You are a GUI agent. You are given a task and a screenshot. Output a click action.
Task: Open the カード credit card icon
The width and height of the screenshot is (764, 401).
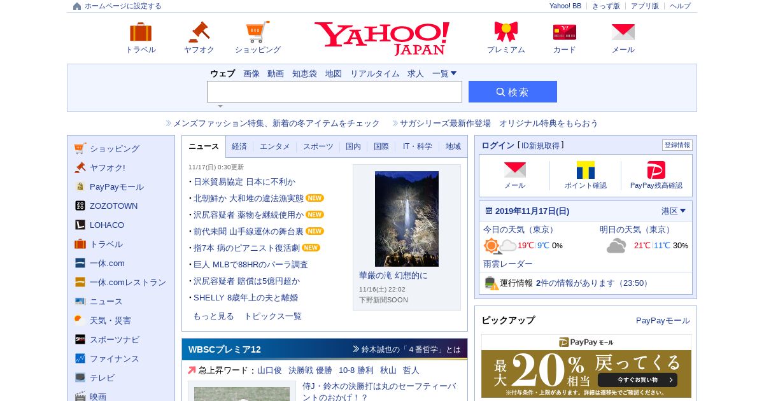coord(565,32)
